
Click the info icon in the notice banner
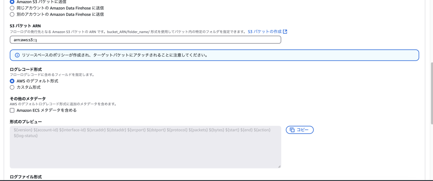[x=17, y=55]
